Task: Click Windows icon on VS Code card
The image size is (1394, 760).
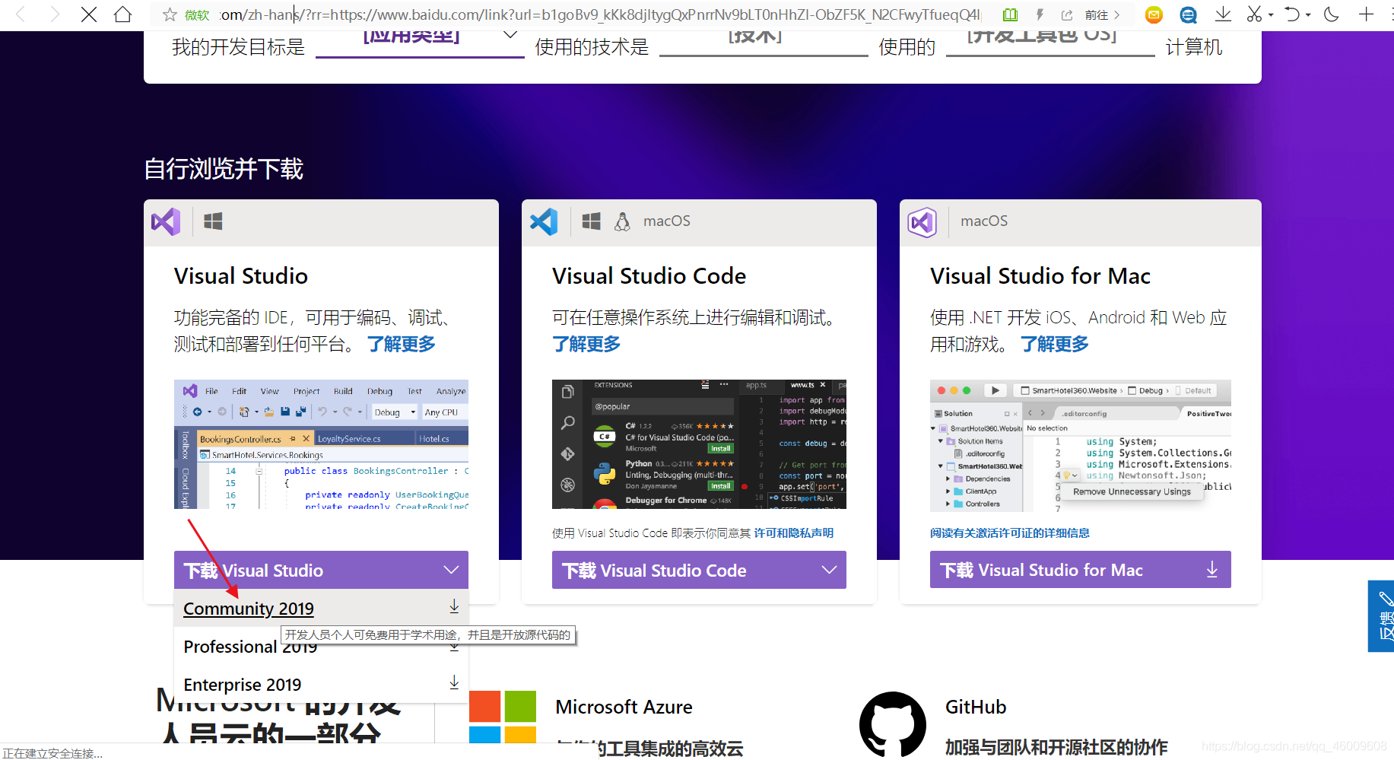Action: [x=591, y=221]
